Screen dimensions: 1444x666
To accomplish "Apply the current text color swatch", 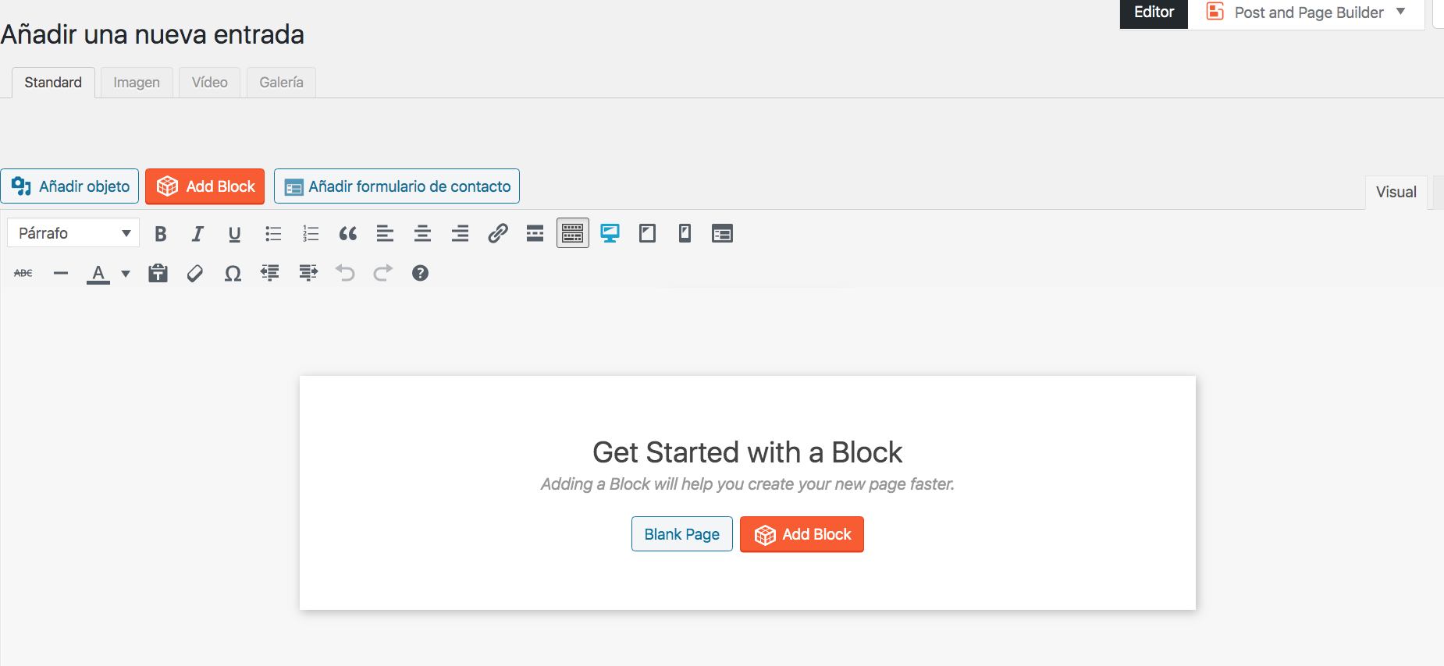I will (98, 273).
